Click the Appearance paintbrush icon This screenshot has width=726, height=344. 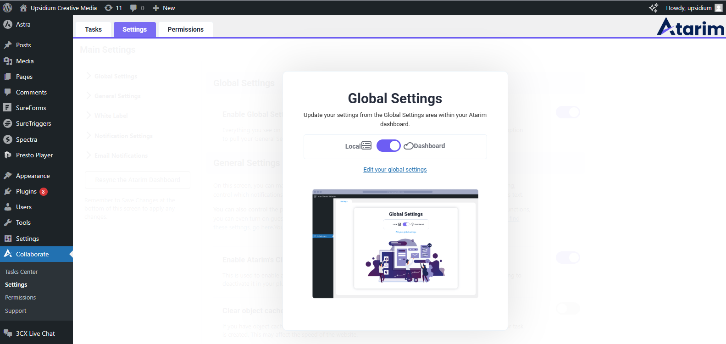pyautogui.click(x=8, y=176)
